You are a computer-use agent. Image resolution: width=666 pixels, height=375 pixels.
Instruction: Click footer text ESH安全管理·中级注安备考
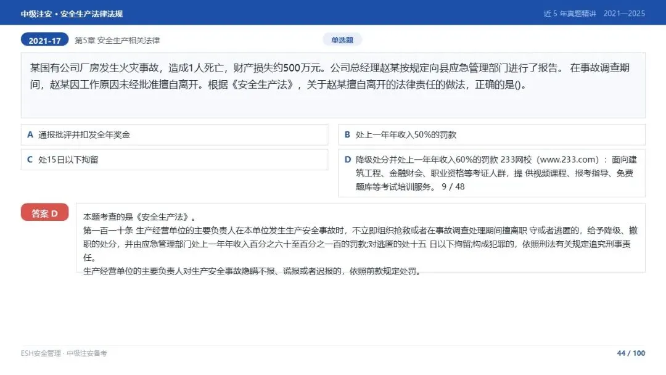[64, 353]
